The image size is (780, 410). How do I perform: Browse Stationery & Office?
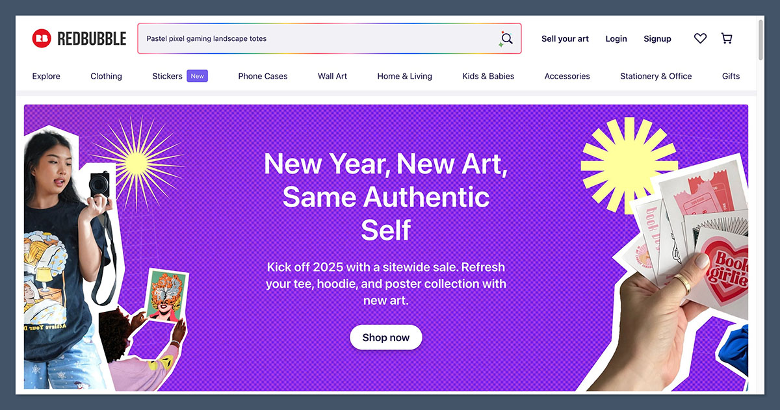(656, 76)
